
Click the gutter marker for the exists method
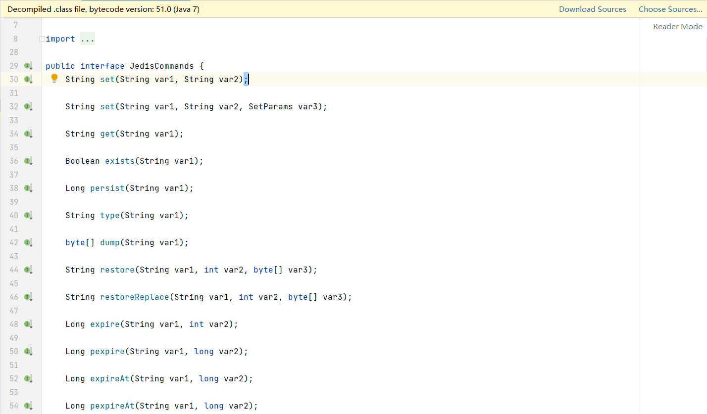pos(28,161)
